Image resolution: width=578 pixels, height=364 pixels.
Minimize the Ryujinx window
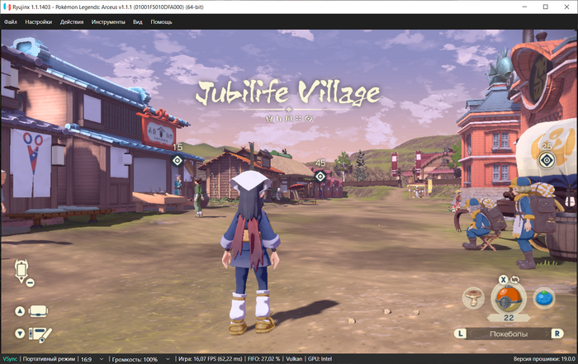pyautogui.click(x=524, y=7)
